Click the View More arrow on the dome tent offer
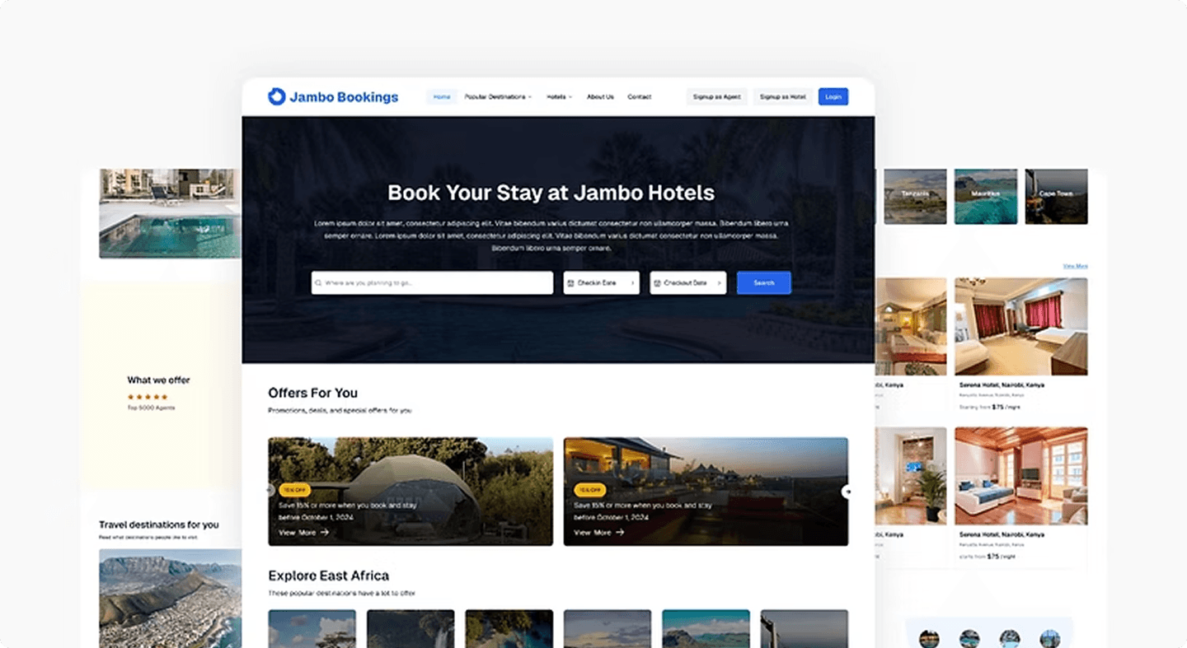 pyautogui.click(x=325, y=533)
